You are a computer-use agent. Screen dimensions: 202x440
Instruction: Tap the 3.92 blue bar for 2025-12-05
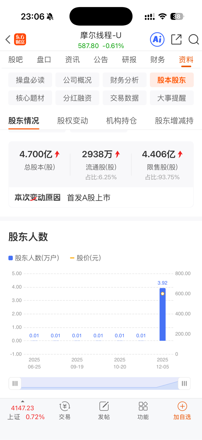pos(163,314)
